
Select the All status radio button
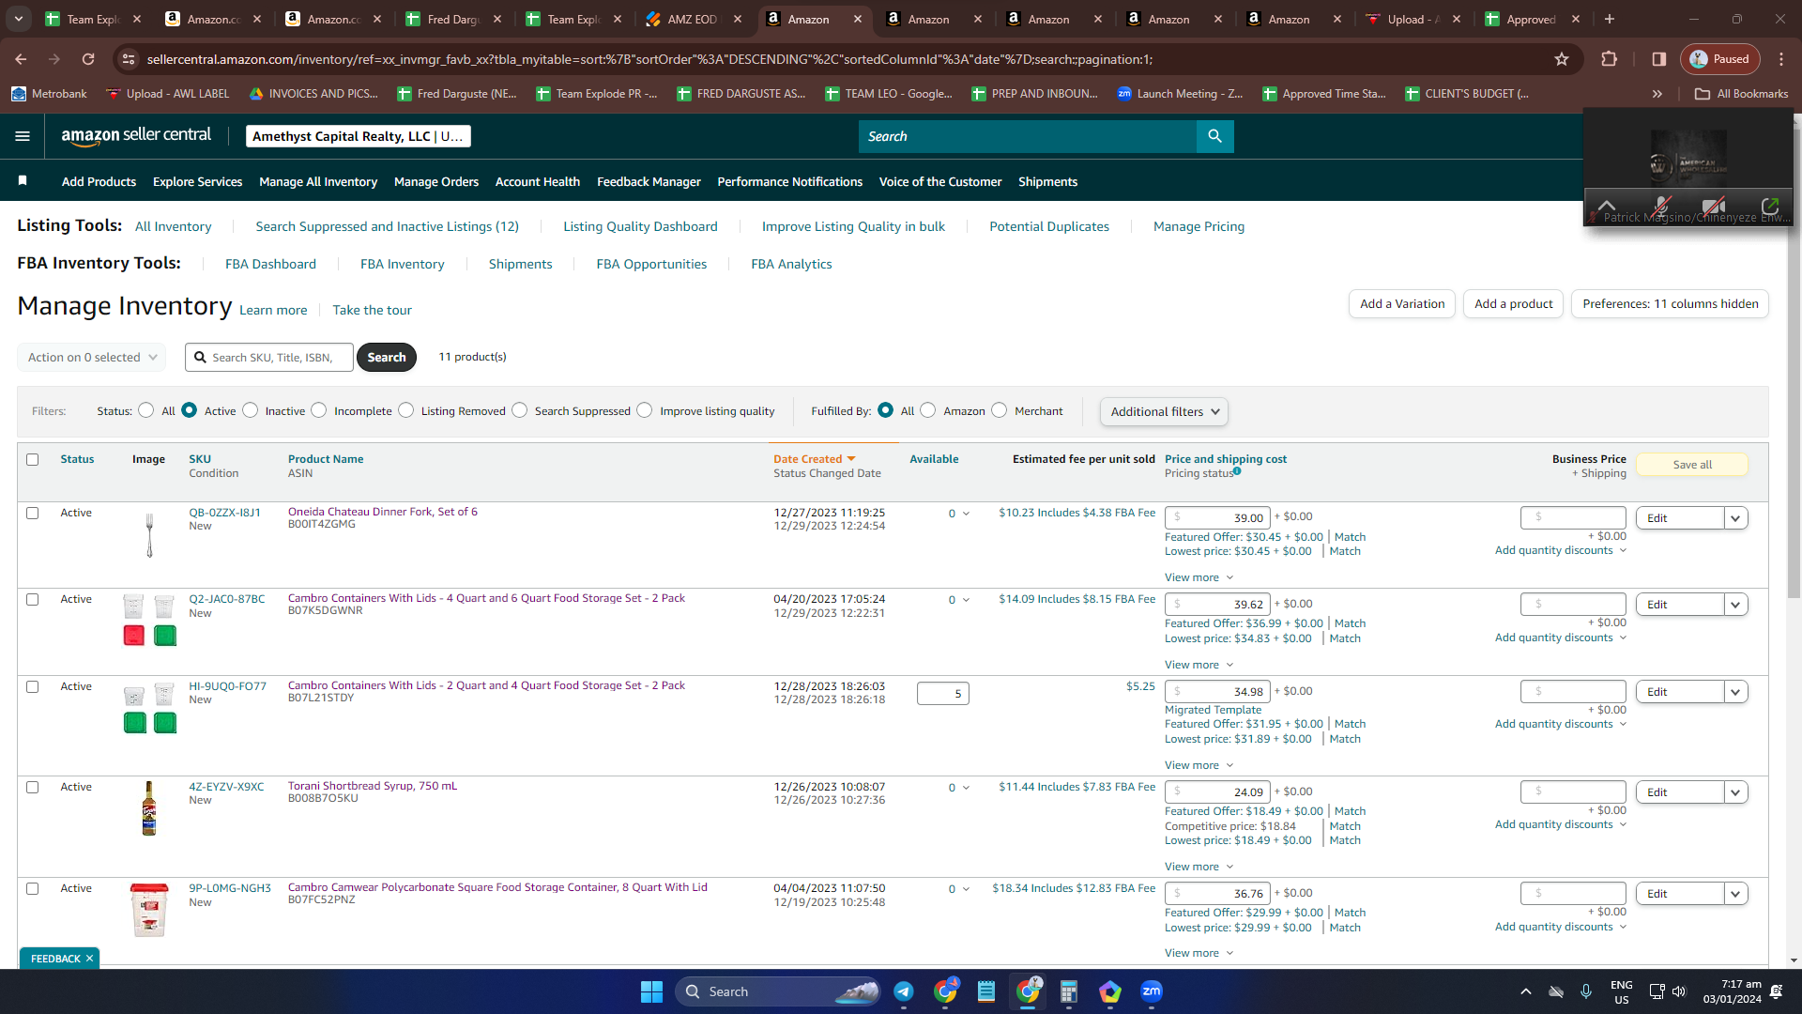coord(145,410)
